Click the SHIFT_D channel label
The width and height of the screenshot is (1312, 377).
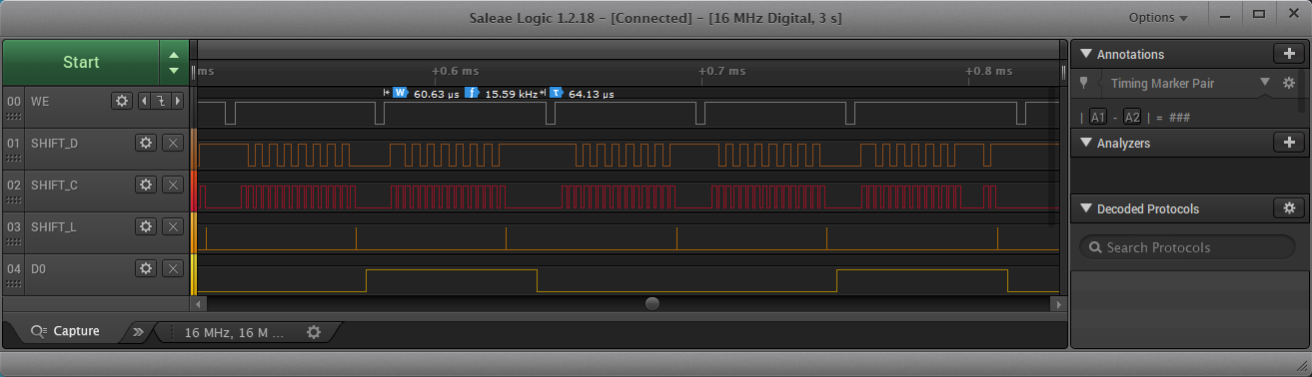pos(54,143)
